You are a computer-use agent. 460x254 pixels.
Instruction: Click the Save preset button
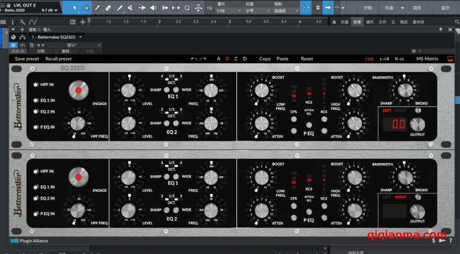(27, 59)
